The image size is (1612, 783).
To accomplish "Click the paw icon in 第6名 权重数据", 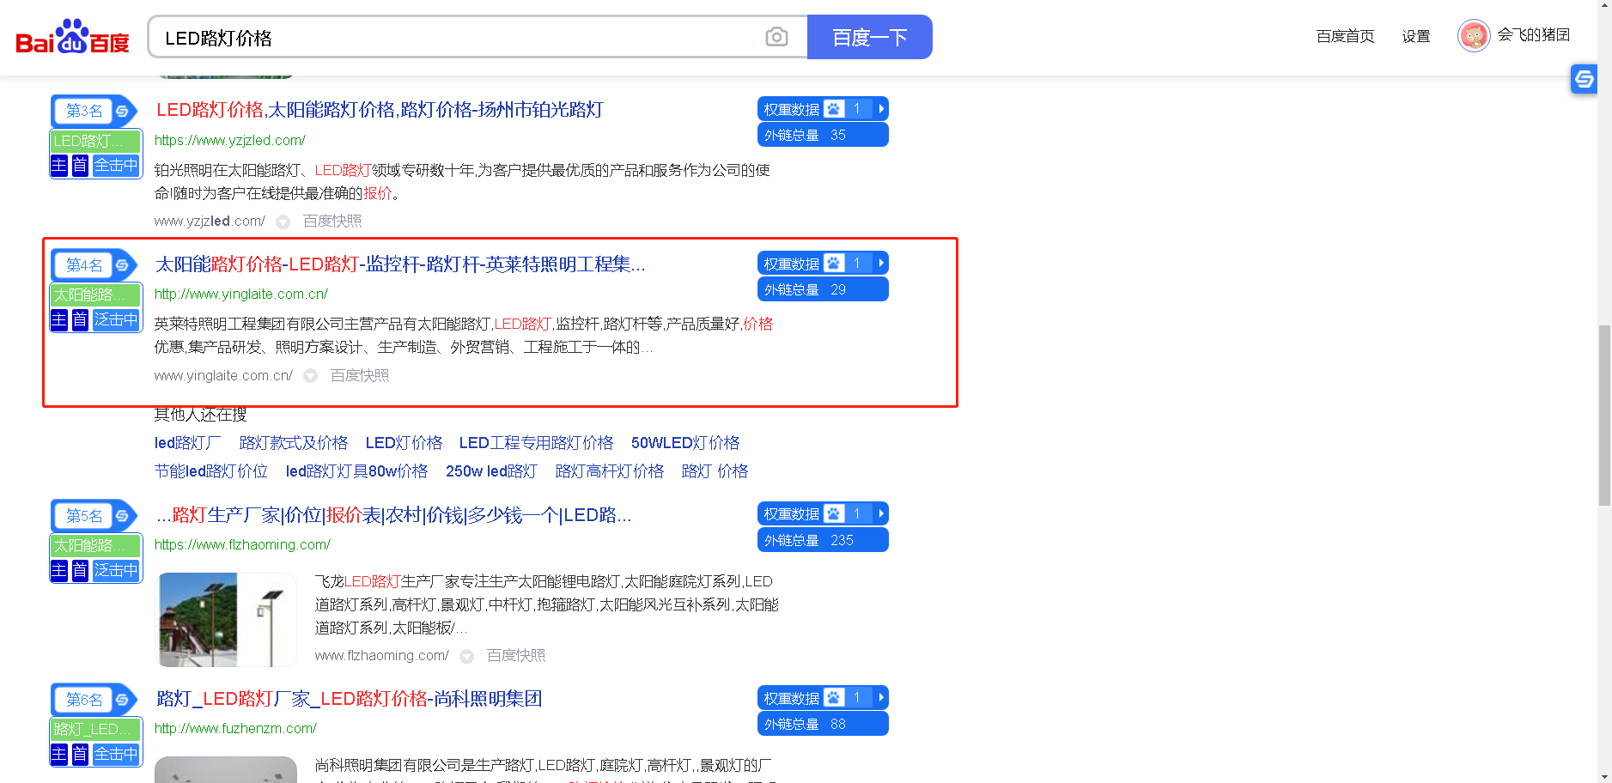I will click(x=834, y=697).
